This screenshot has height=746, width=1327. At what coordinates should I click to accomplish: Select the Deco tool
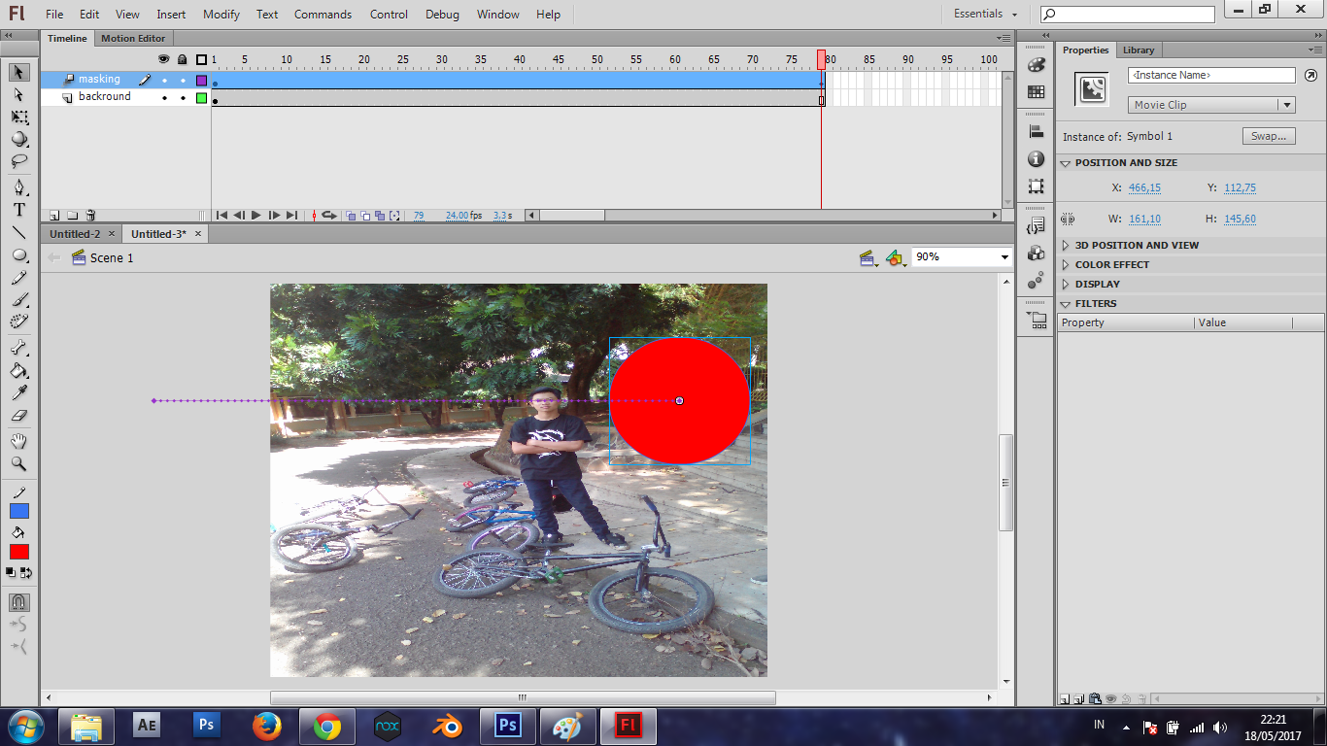[19, 322]
